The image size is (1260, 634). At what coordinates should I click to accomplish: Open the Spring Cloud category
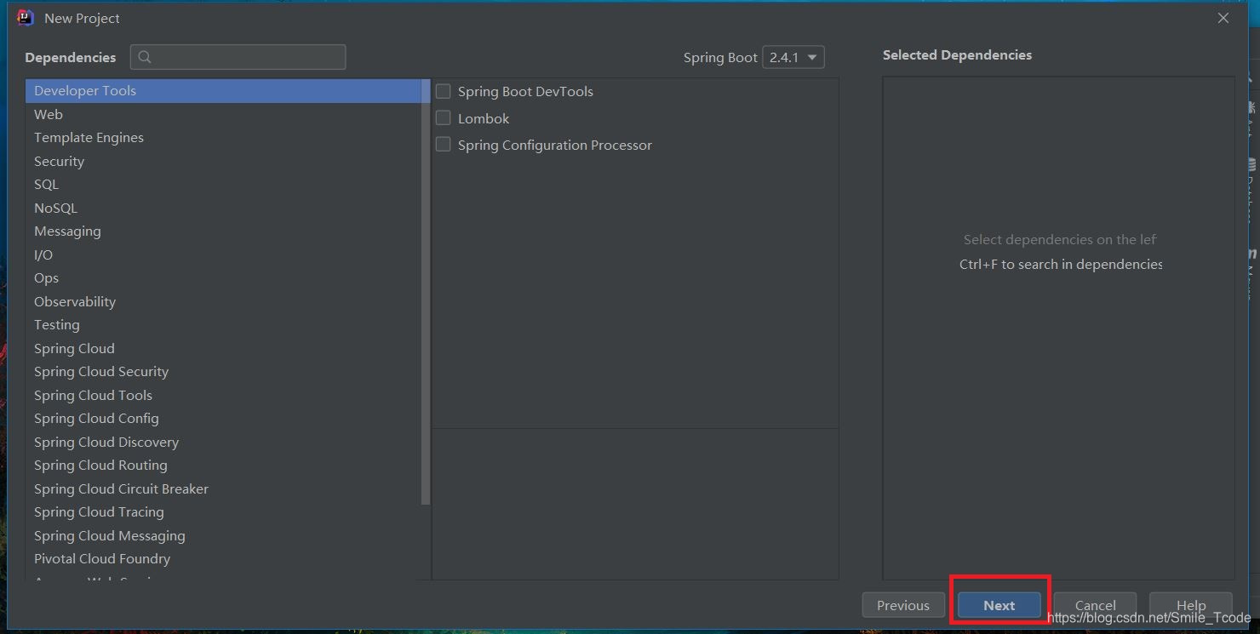(223, 348)
